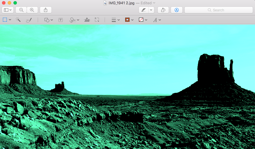The image size is (255, 149).
Task: Select the Highlight pen tool
Action: click(144, 10)
